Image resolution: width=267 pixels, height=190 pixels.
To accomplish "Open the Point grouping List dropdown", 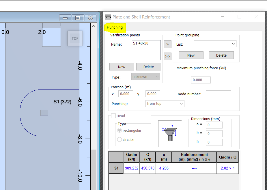I will (215, 44).
